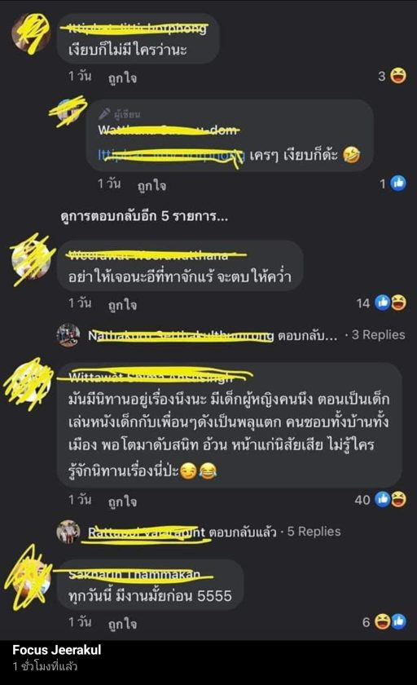This screenshot has width=417, height=685.
Task: Click the '1 ชั่วโมงที่แล้ว' post timestamp
Action: point(45,666)
